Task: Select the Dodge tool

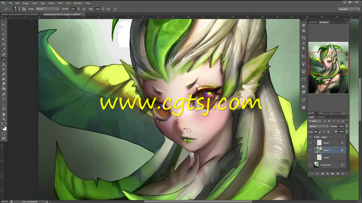Action: 4,89
